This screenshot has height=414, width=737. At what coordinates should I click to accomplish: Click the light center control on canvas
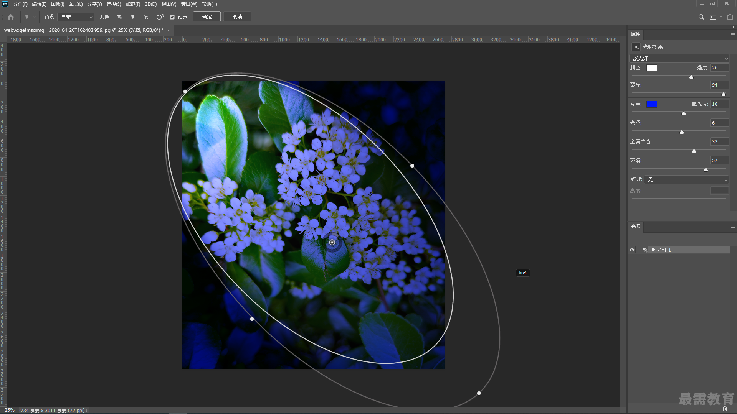[x=332, y=242]
